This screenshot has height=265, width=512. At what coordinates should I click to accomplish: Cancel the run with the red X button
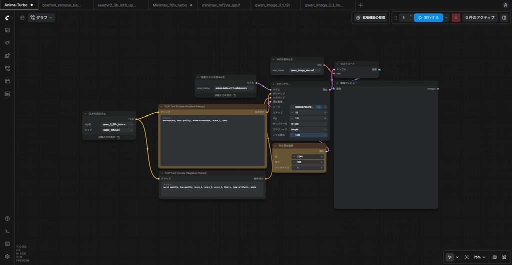click(x=456, y=17)
